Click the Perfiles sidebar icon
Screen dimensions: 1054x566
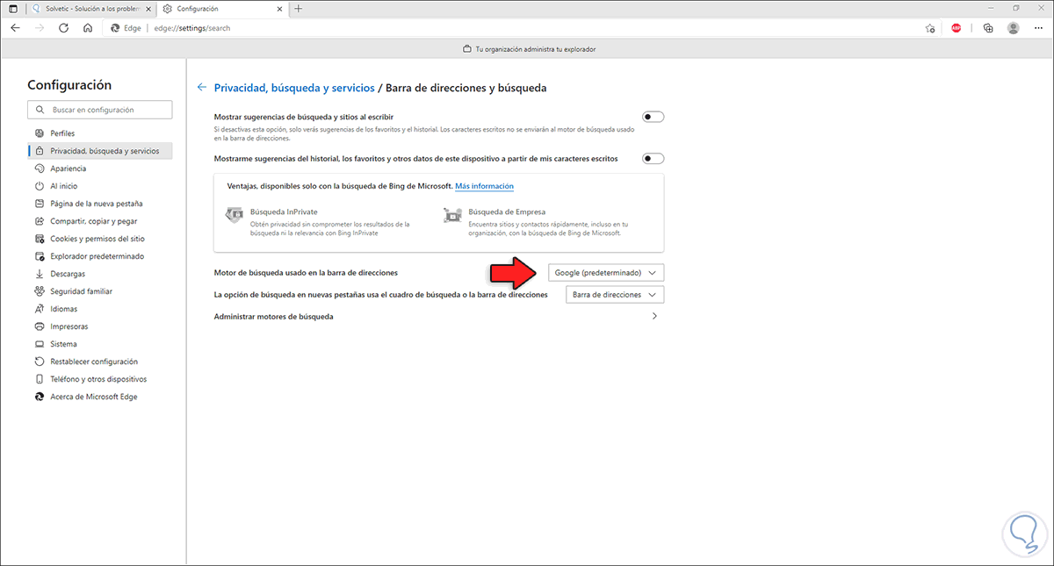tap(40, 133)
